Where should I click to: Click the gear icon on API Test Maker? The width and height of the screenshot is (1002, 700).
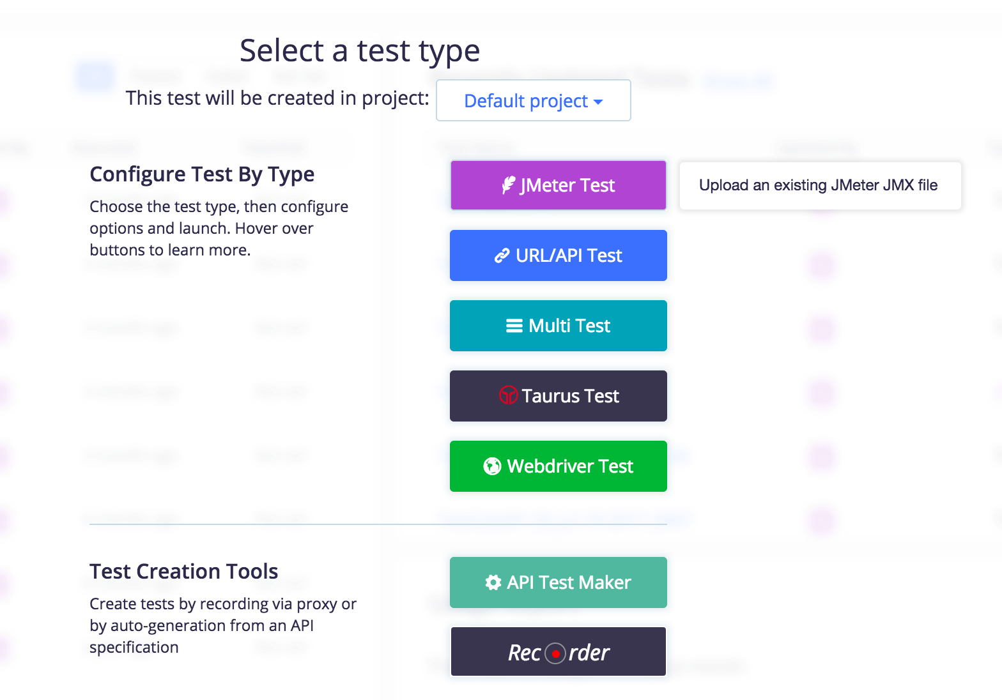tap(493, 582)
